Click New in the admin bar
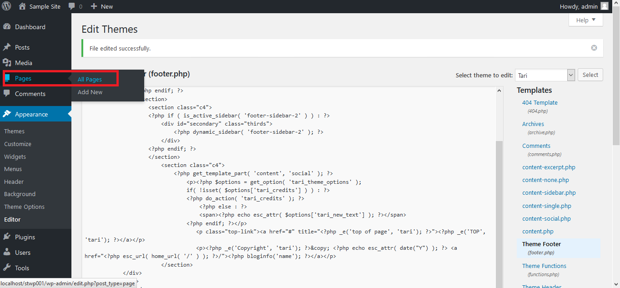620x288 pixels. point(107,6)
